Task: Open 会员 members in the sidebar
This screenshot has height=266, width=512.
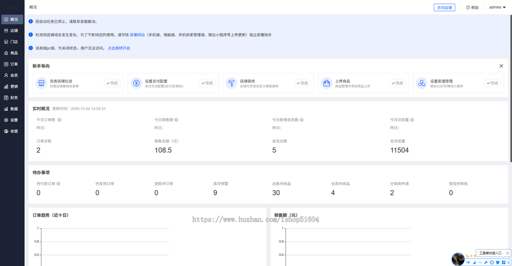Action: pyautogui.click(x=12, y=75)
